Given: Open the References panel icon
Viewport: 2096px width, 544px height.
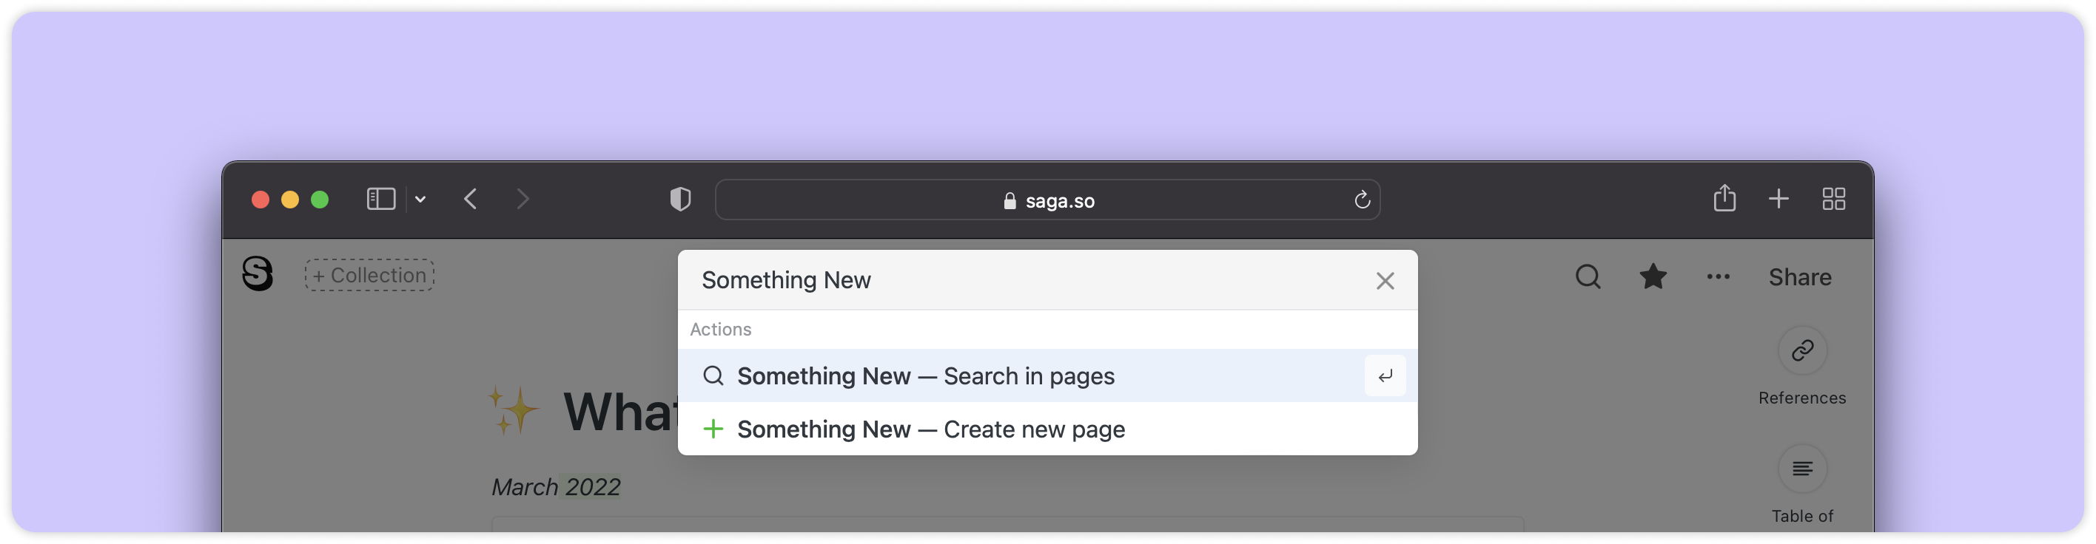Looking at the screenshot, I should [x=1802, y=350].
